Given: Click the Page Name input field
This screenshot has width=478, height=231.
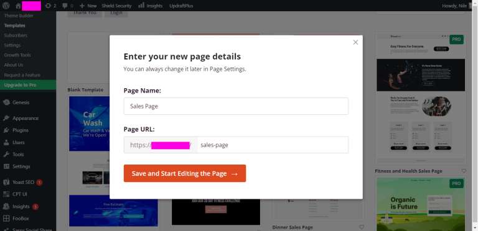Looking at the screenshot, I should click(x=236, y=106).
